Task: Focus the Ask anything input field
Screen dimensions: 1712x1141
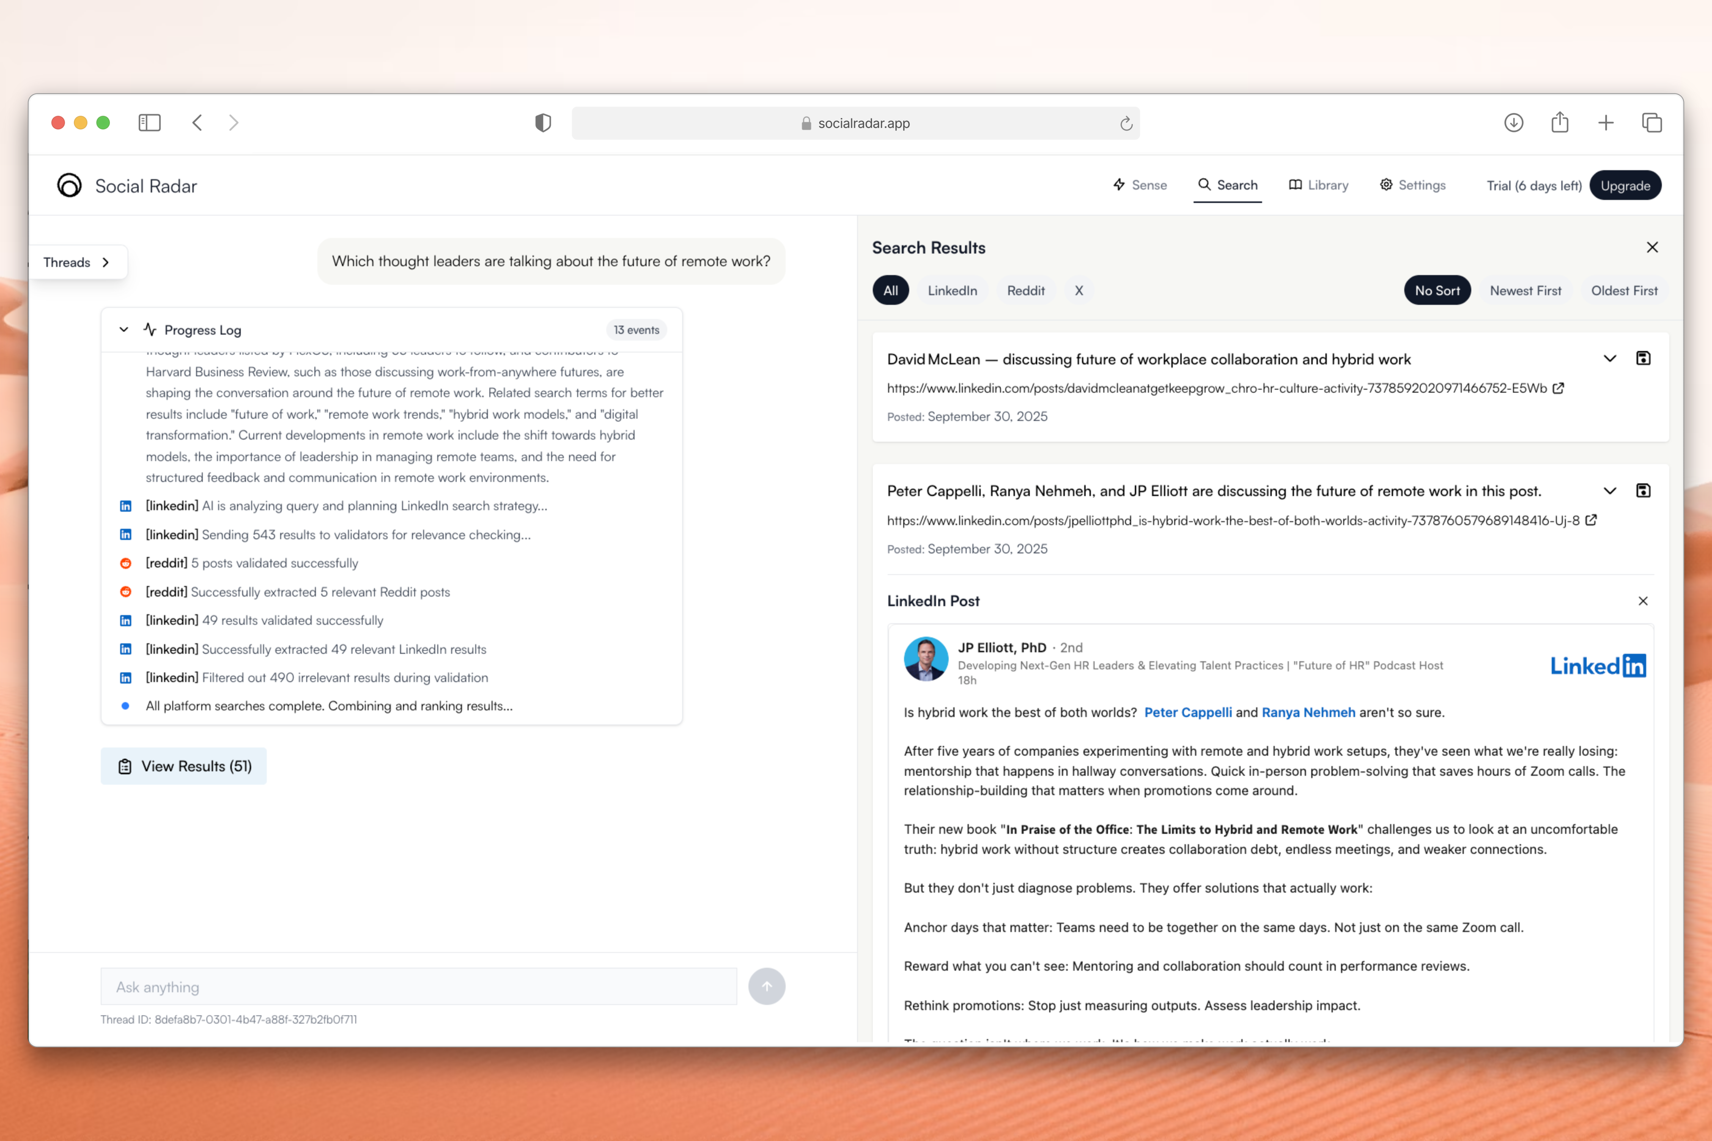Action: point(418,987)
